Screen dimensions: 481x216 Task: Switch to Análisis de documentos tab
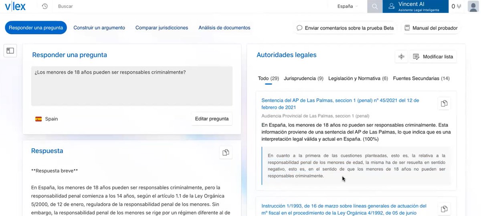pyautogui.click(x=224, y=28)
